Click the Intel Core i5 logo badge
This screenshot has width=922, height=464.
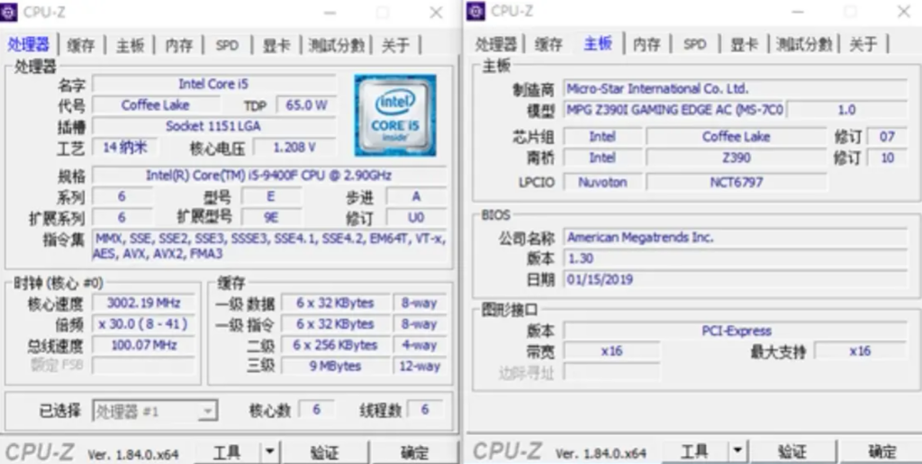point(395,114)
